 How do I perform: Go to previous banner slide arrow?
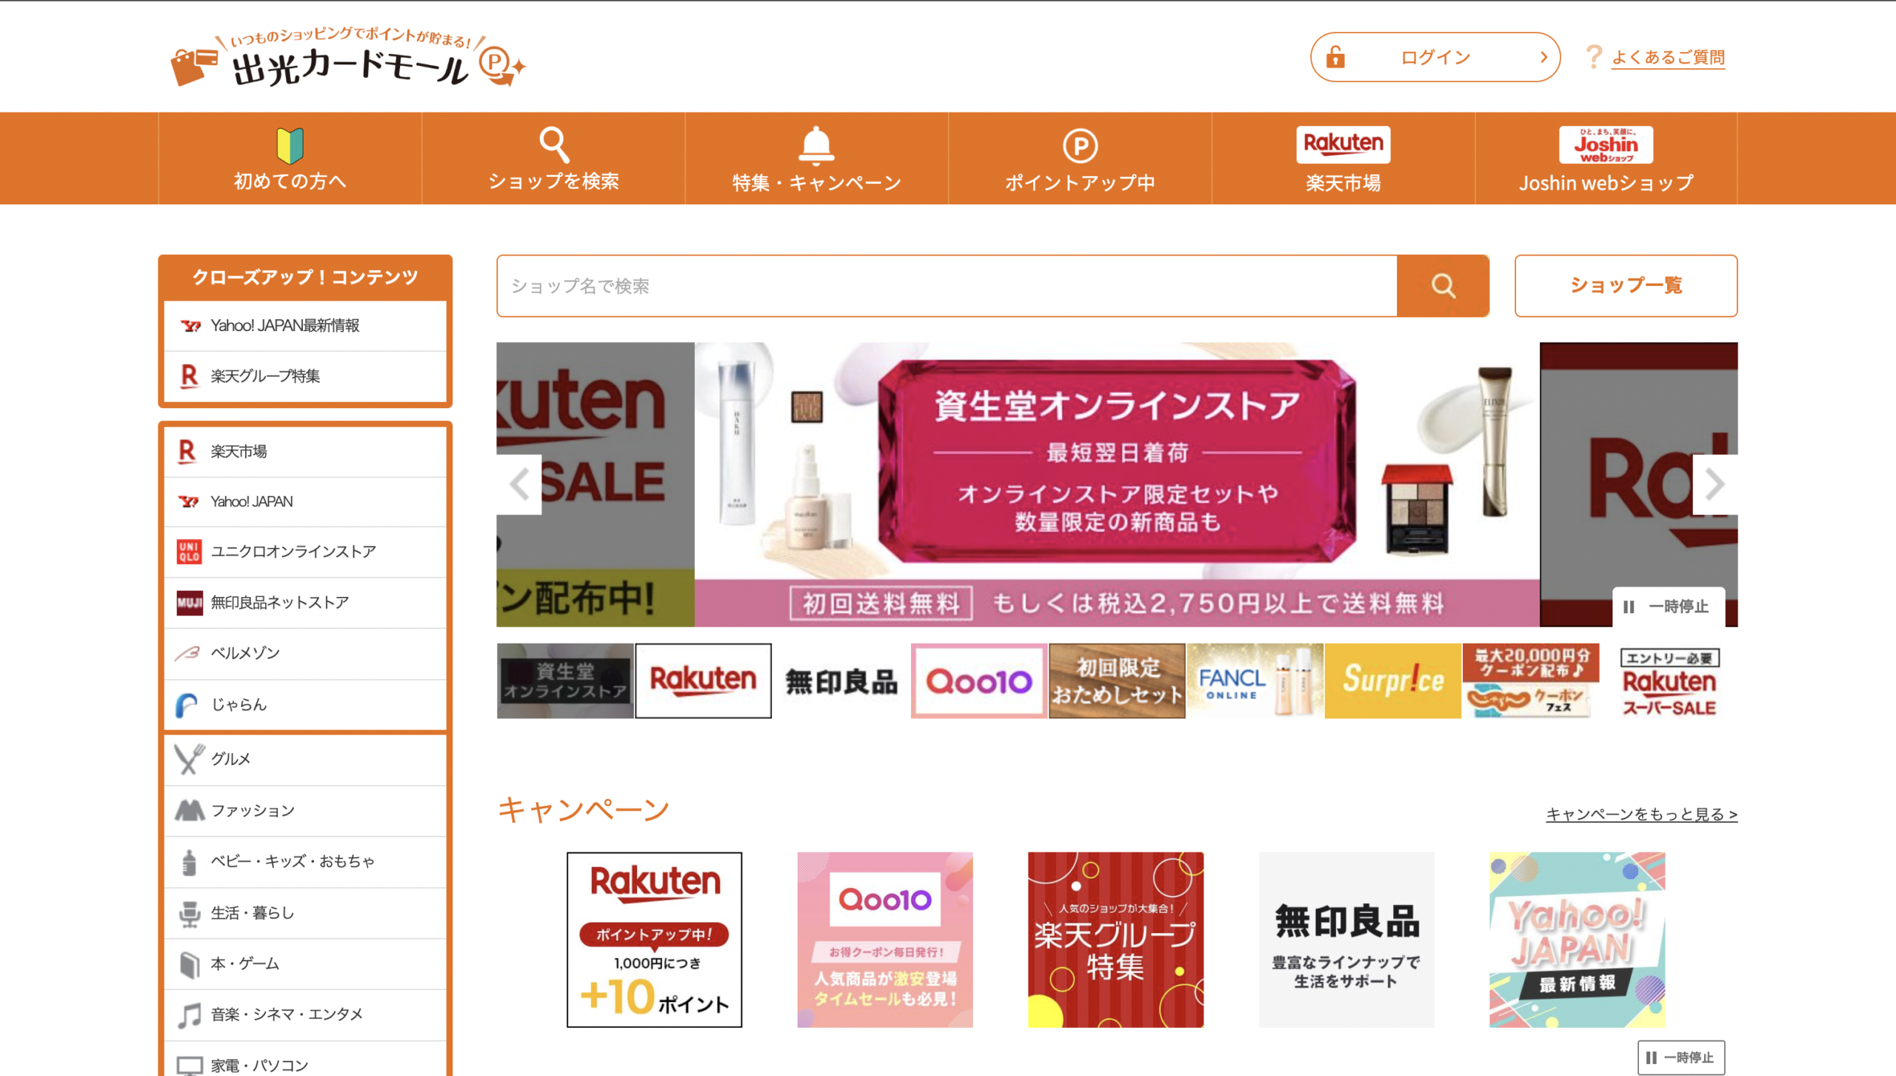coord(519,484)
